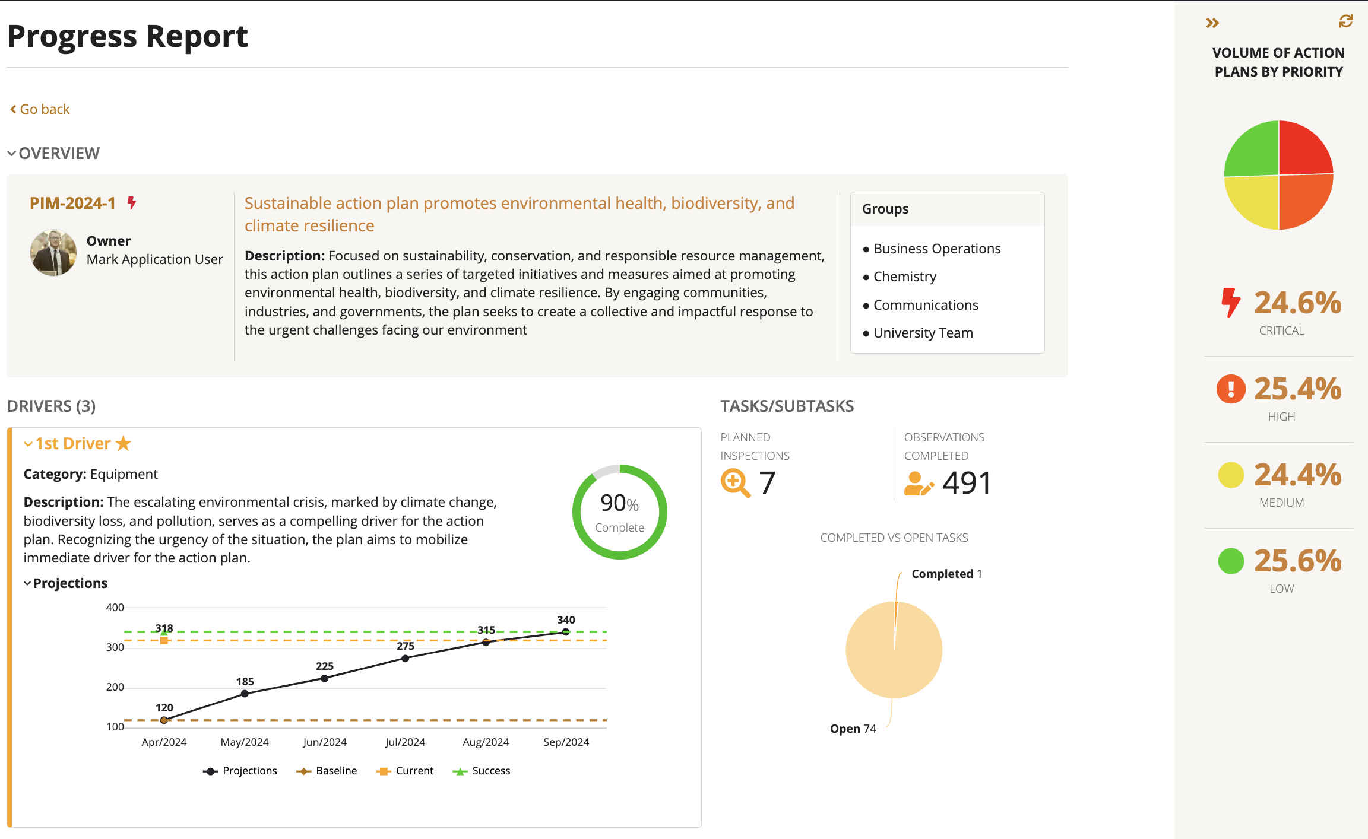Click the Groups panel header
The width and height of the screenshot is (1368, 839).
[948, 209]
